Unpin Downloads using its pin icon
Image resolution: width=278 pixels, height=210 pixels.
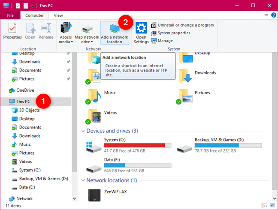68,62
